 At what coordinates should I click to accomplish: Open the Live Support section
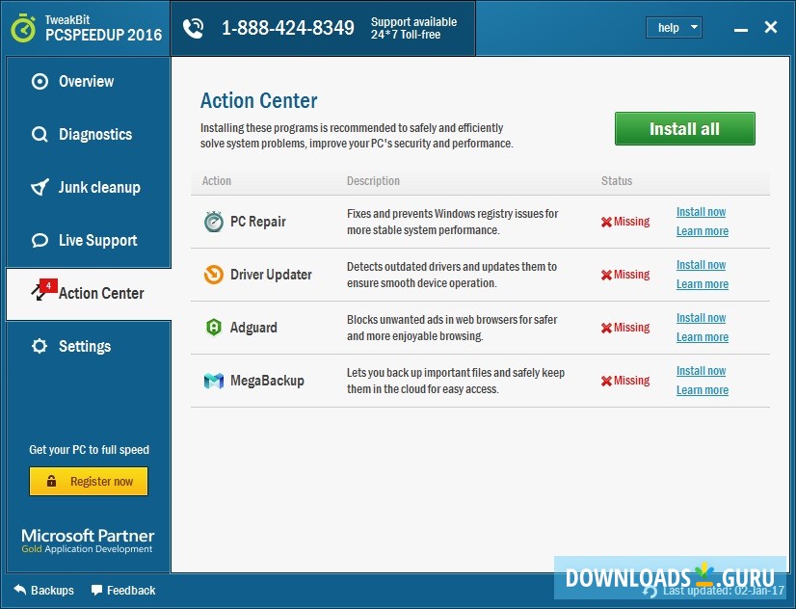[89, 241]
